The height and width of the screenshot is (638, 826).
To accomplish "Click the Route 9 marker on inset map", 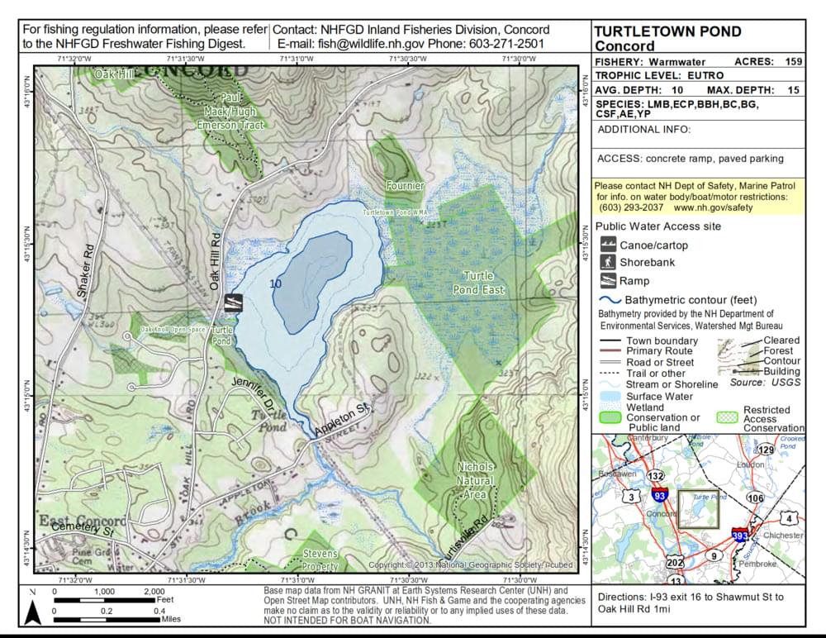I will [714, 555].
